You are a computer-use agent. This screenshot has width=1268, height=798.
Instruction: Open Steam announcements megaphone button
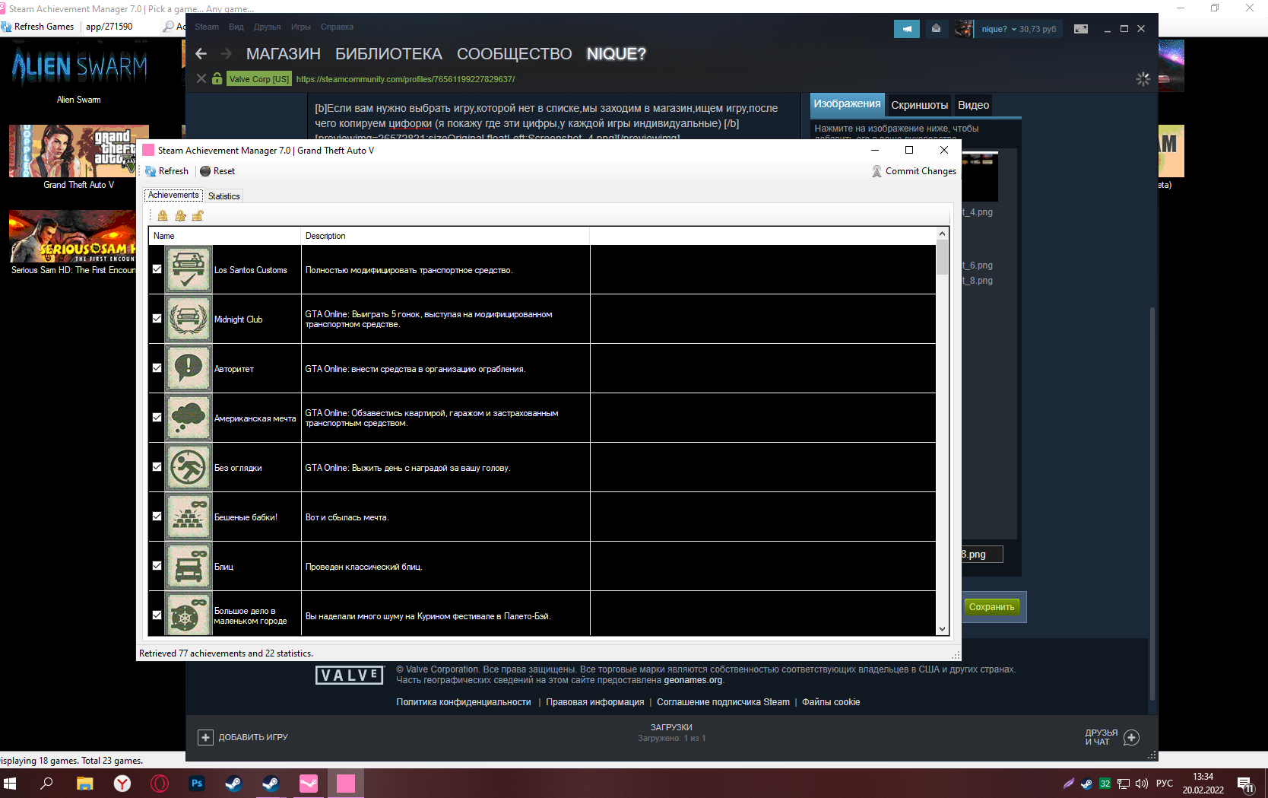coord(907,29)
